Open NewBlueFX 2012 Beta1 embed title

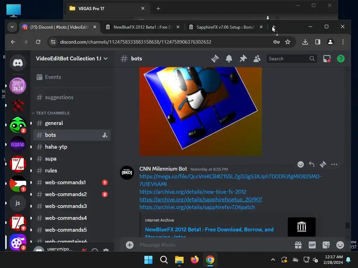click(x=209, y=232)
